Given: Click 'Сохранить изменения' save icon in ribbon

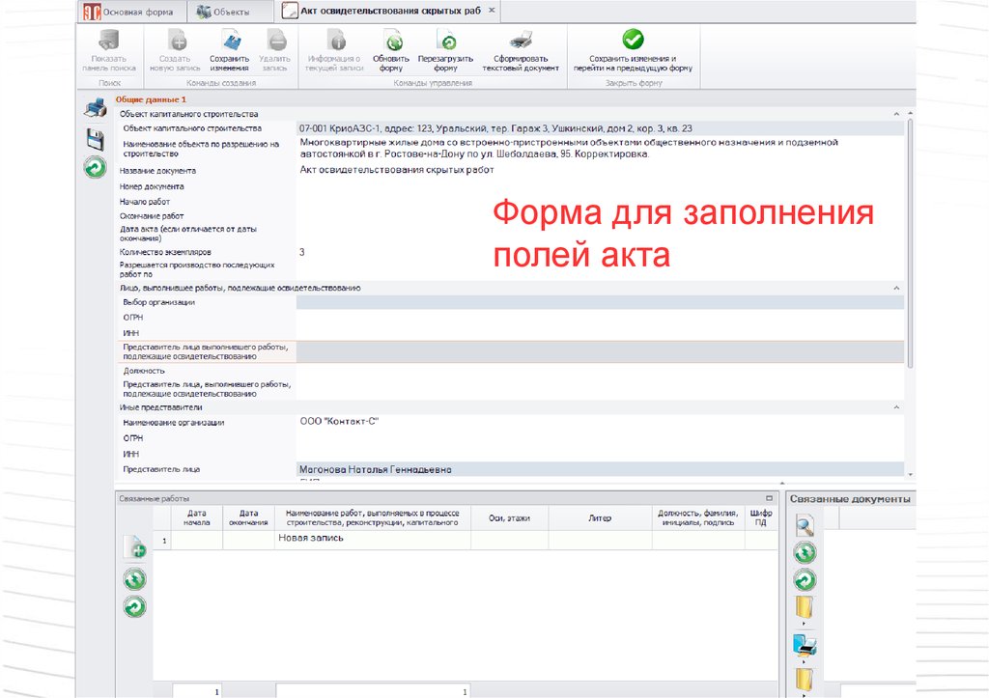Looking at the screenshot, I should pos(230,42).
